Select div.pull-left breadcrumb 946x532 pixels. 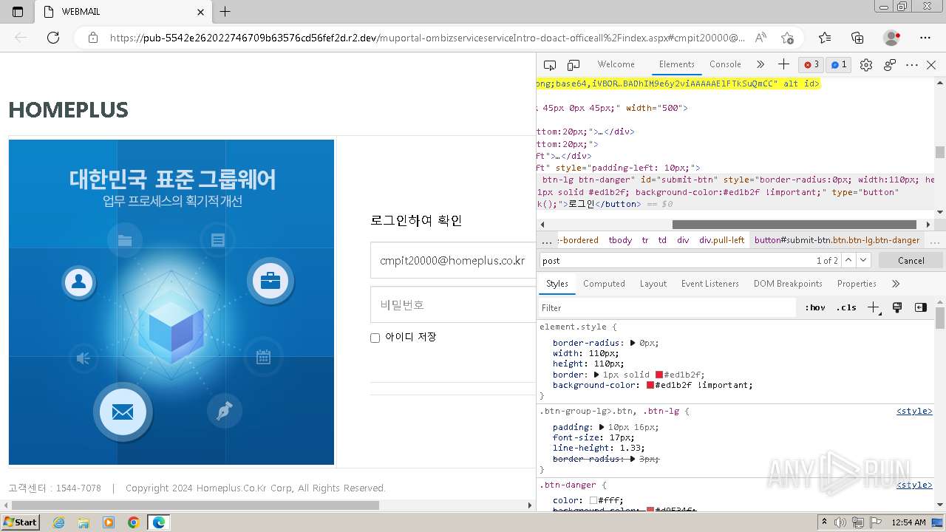tap(722, 240)
